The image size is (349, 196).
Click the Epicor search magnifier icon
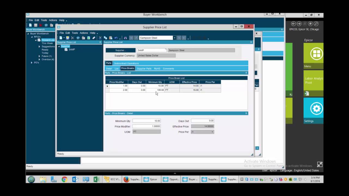tap(316, 24)
